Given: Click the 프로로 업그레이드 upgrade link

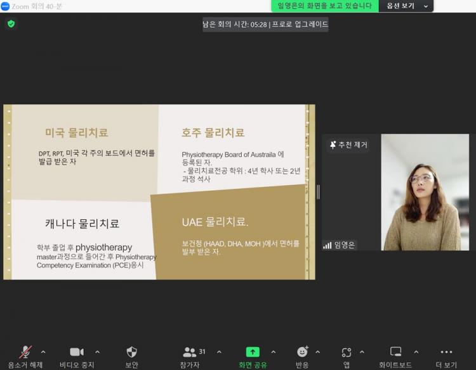Looking at the screenshot, I should (x=300, y=24).
